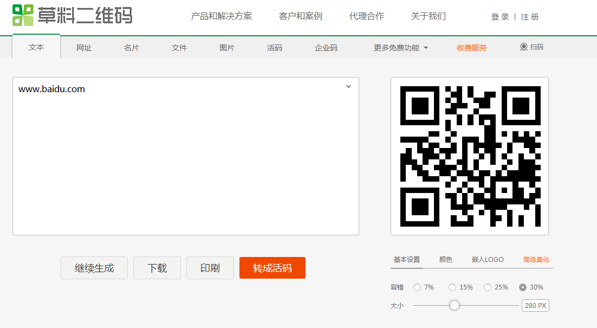Image resolution: width=597 pixels, height=328 pixels.
Task: Select the 15% error correction radio
Action: (x=452, y=287)
